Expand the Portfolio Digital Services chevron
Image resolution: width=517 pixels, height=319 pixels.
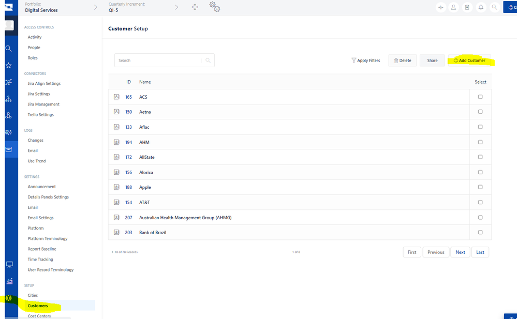tap(95, 7)
